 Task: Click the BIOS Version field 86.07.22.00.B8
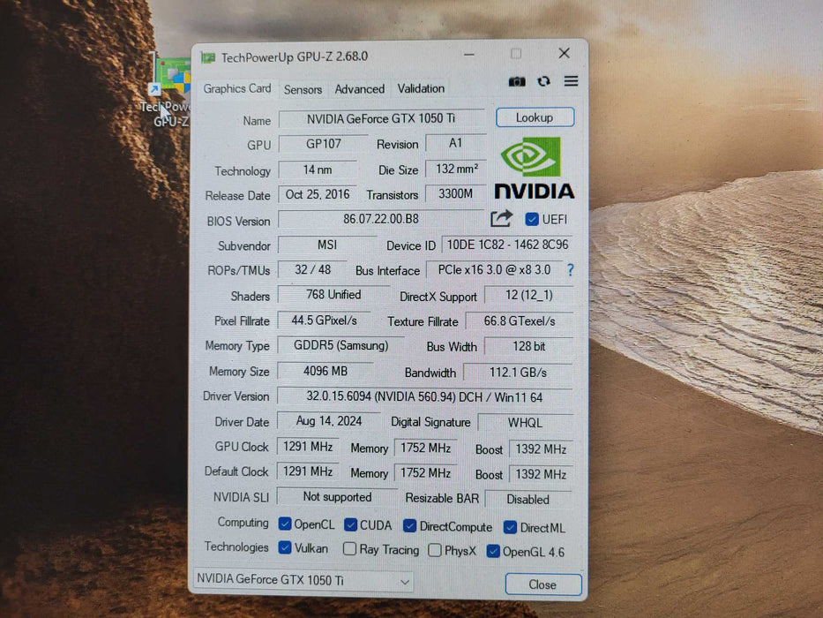[x=381, y=219]
